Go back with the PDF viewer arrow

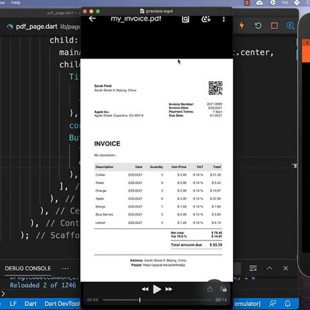coord(92,19)
